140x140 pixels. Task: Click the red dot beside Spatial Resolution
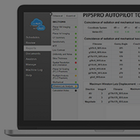(x=76, y=63)
